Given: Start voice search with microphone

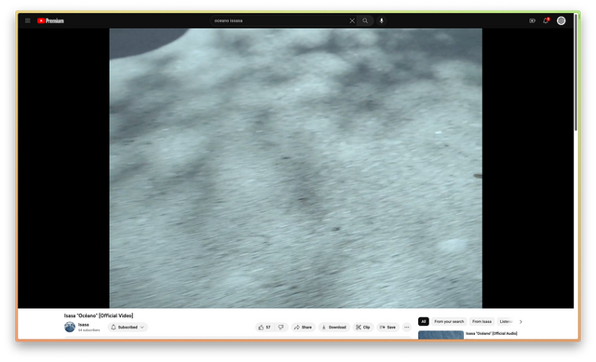Looking at the screenshot, I should click(381, 20).
